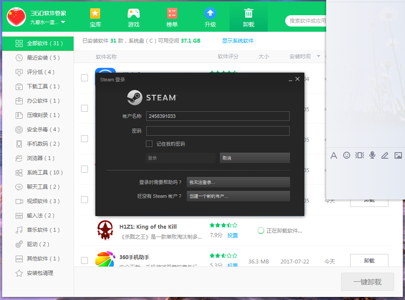This screenshot has height=300, width=405.
Task: Click the 显示系统软件 link
Action: coord(238,41)
